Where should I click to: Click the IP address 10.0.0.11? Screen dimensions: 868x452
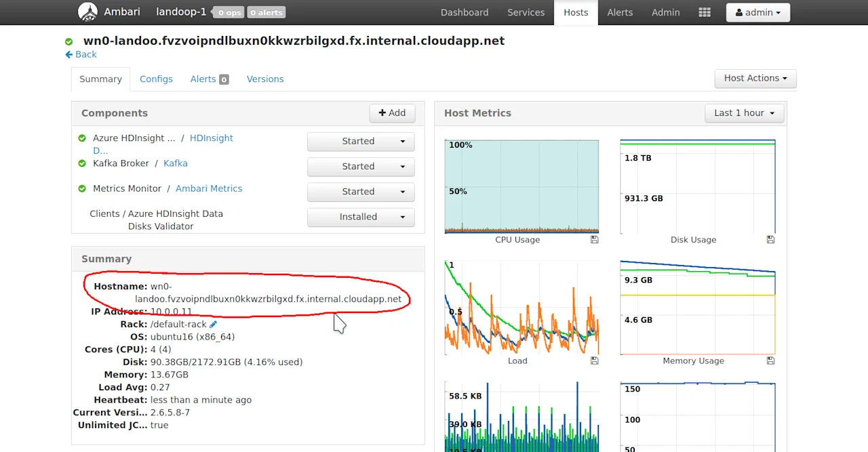(171, 312)
